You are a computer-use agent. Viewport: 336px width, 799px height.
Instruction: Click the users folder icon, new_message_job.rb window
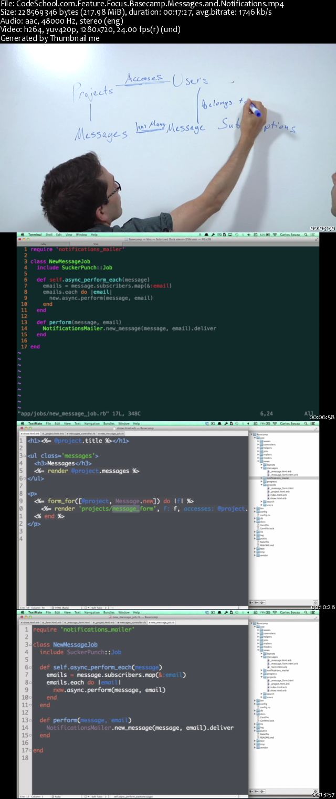(x=265, y=697)
